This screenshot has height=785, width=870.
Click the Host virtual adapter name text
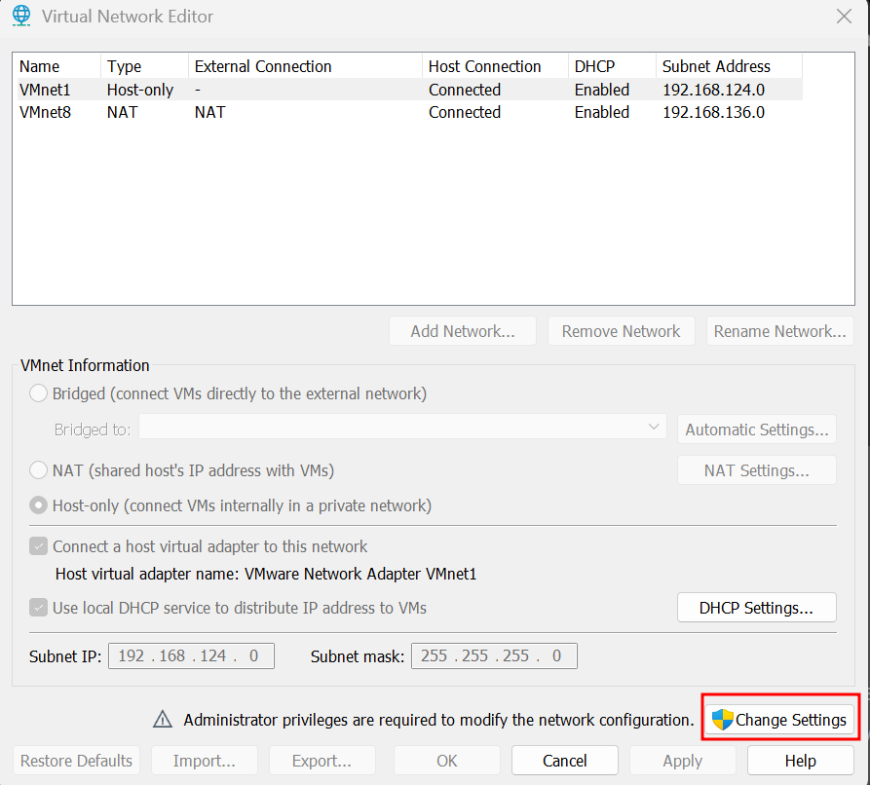[x=266, y=574]
